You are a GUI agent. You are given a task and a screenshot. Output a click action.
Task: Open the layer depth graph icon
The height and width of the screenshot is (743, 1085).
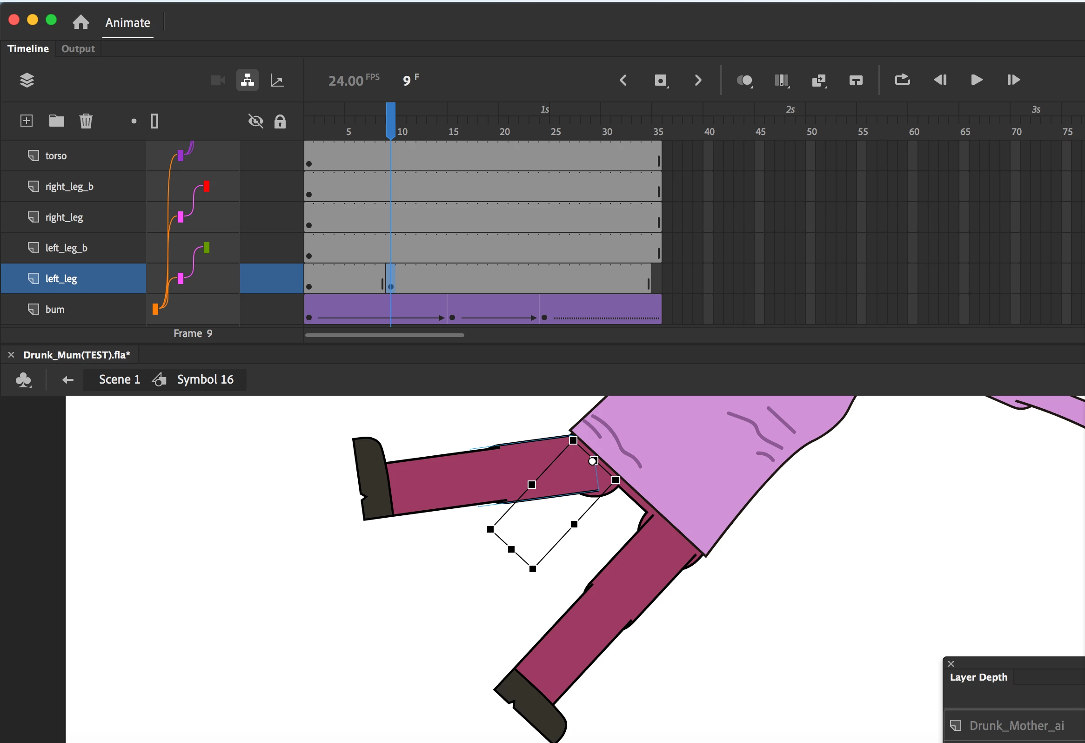[277, 81]
